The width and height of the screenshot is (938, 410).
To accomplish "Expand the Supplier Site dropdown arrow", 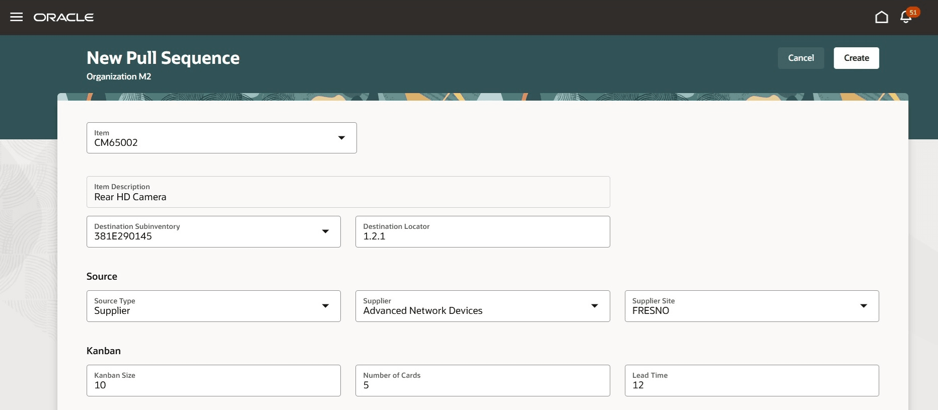I will (x=863, y=306).
